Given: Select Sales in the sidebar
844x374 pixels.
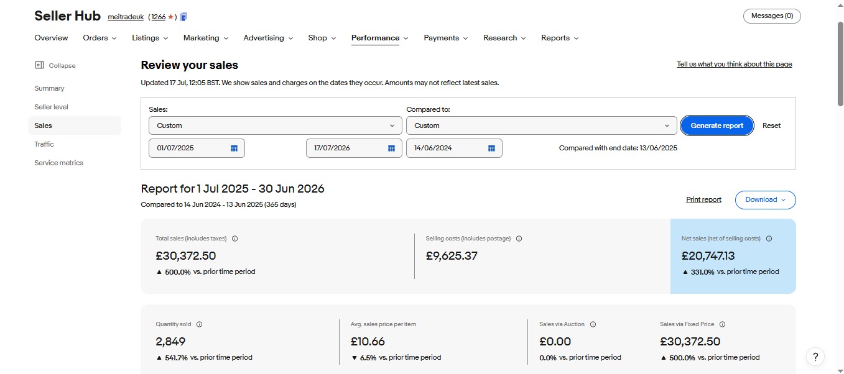Looking at the screenshot, I should (x=75, y=125).
